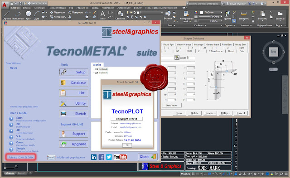
Task: Switch to the Параметризация ribbon tab
Action: coord(57,8)
